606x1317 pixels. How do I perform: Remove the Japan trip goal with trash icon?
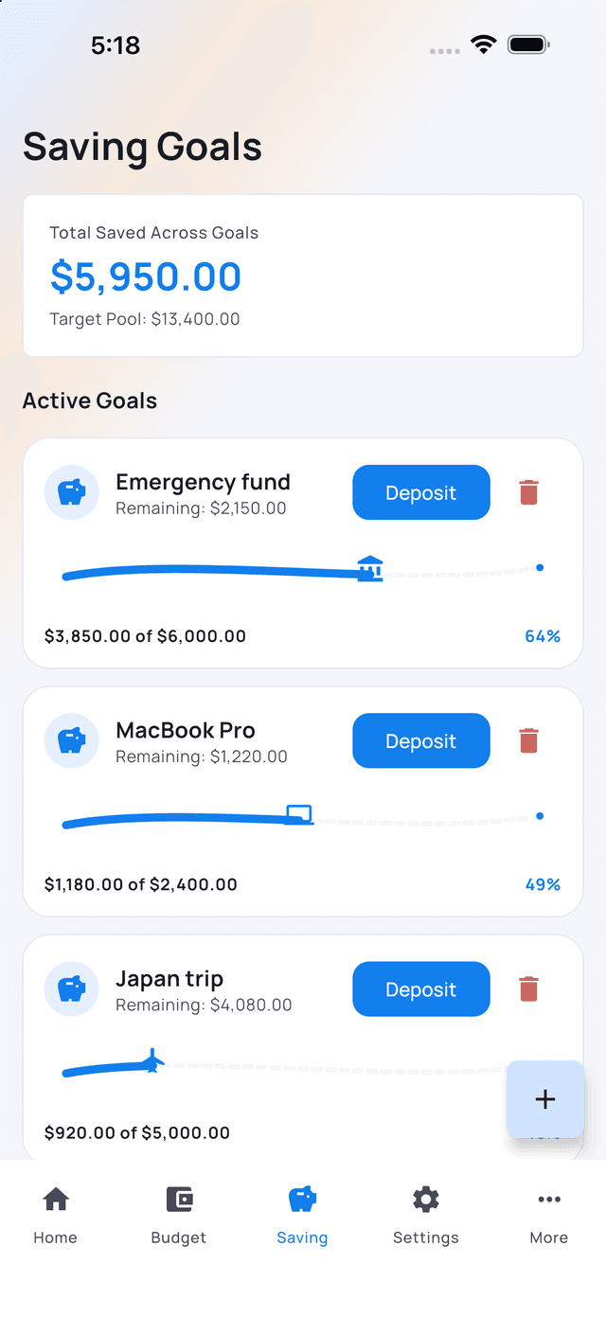[x=528, y=988]
